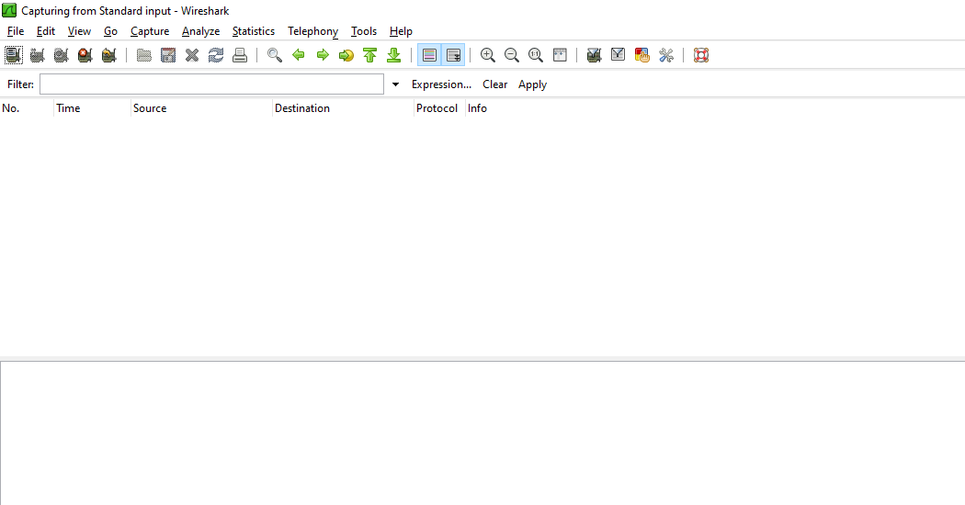This screenshot has height=505, width=965.
Task: Open the View menu
Action: [x=79, y=31]
